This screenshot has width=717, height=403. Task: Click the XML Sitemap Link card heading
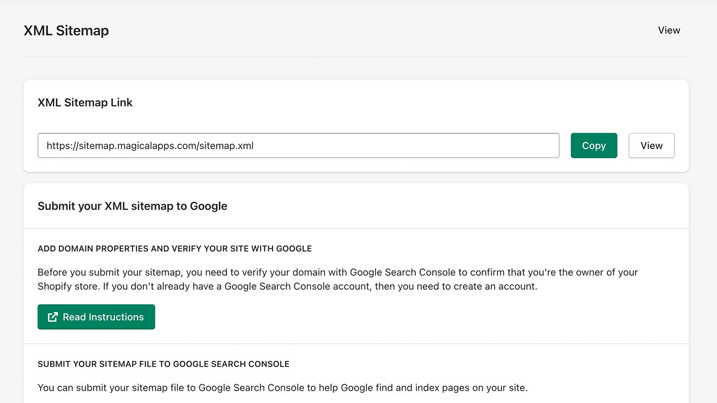pyautogui.click(x=85, y=103)
